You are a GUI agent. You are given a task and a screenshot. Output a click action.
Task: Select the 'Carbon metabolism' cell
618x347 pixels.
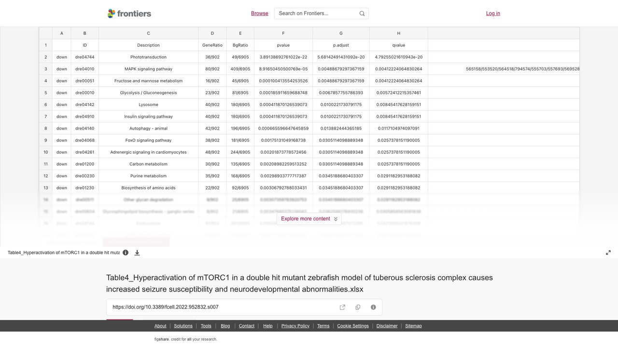tap(148, 164)
